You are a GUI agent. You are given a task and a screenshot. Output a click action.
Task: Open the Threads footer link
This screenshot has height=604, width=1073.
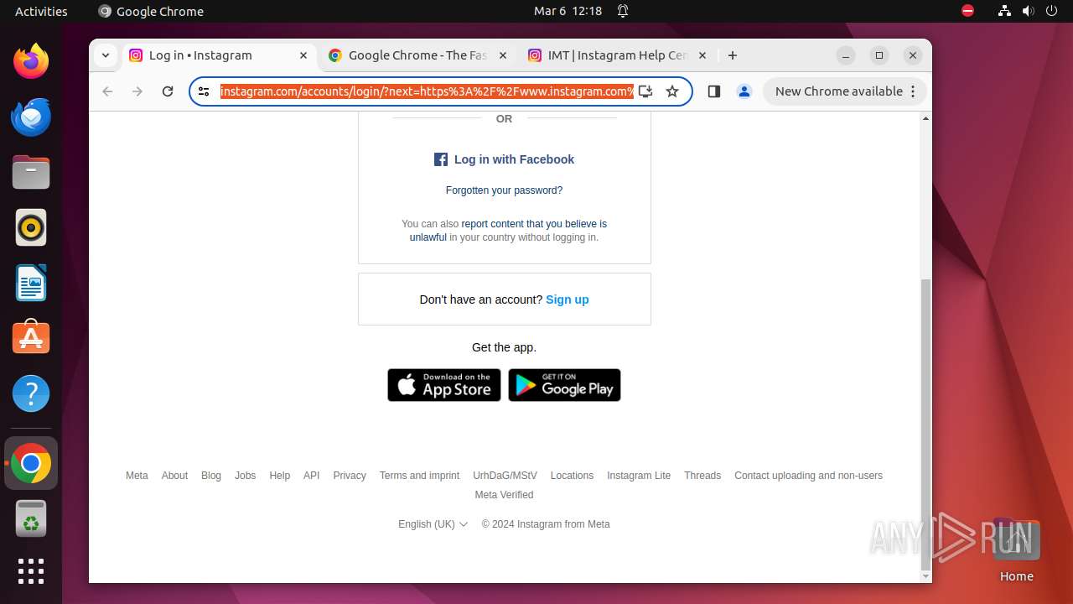point(702,476)
